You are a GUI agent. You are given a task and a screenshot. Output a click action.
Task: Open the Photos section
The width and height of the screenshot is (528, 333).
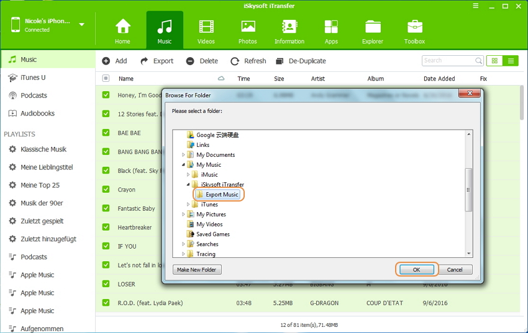pyautogui.click(x=248, y=31)
